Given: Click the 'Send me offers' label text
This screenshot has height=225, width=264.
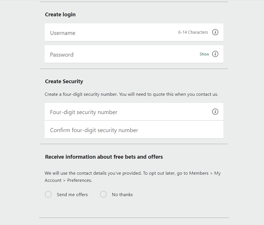Looking at the screenshot, I should [x=72, y=195].
